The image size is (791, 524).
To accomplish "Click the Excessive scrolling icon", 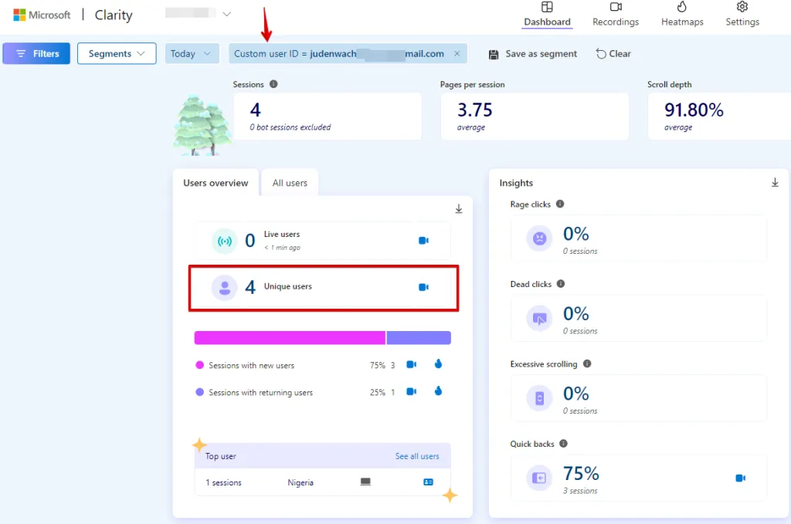I will pos(539,398).
